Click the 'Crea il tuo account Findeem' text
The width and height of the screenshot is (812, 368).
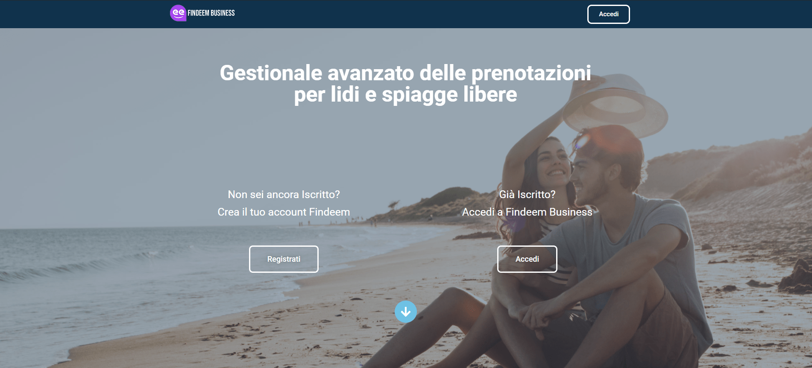click(x=284, y=212)
